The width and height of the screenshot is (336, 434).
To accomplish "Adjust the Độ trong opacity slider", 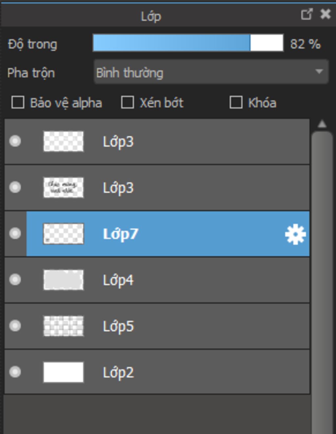I will point(188,43).
